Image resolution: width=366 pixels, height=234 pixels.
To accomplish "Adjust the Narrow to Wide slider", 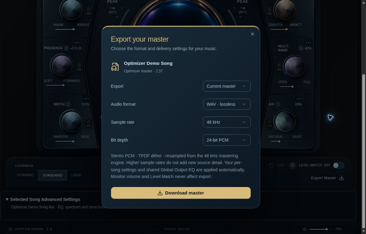I will pyautogui.click(x=71, y=141).
